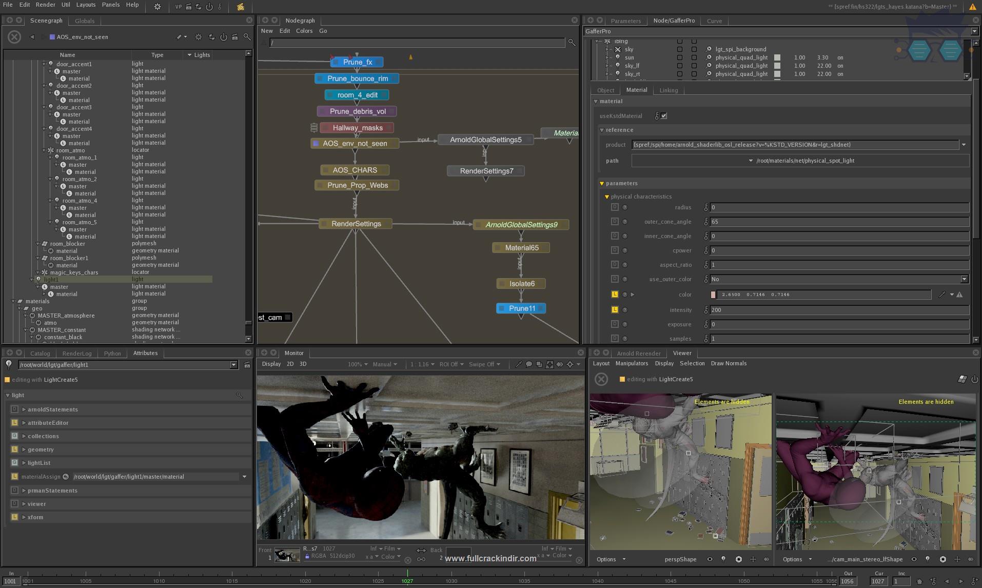
Task: Select the AOS_CHARS node in Nodegraph
Action: tap(355, 170)
